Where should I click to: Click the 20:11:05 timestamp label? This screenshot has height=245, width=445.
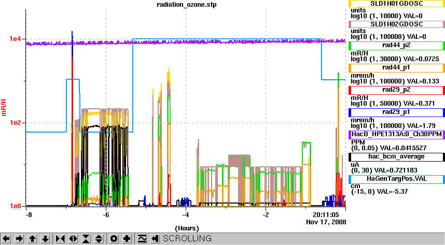click(x=326, y=214)
